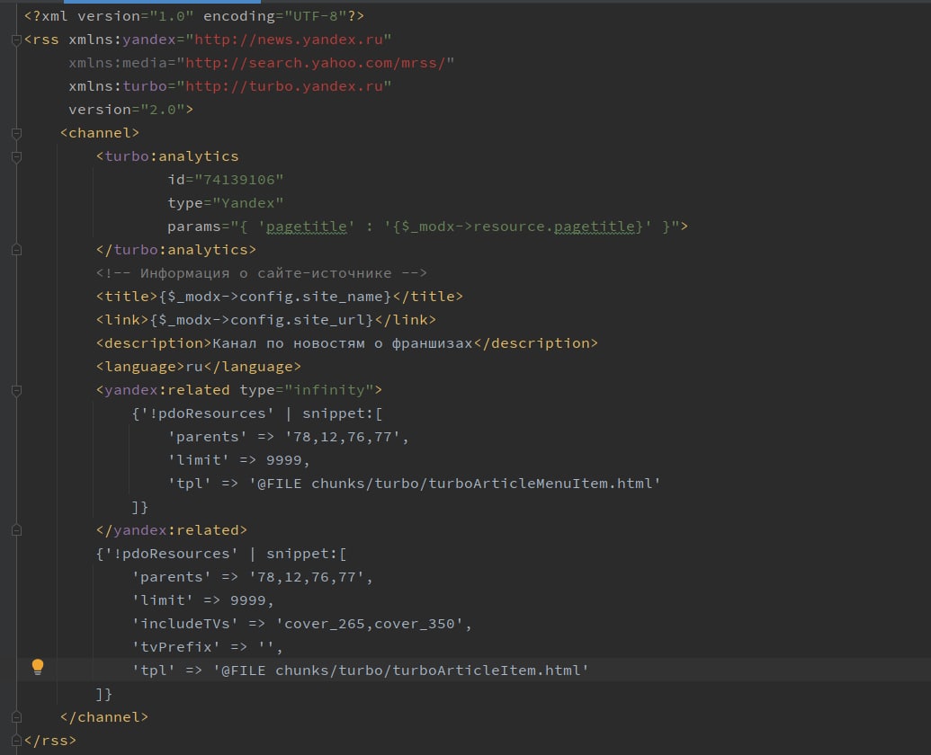
Task: Click the description text about franchise news
Action: pos(343,343)
